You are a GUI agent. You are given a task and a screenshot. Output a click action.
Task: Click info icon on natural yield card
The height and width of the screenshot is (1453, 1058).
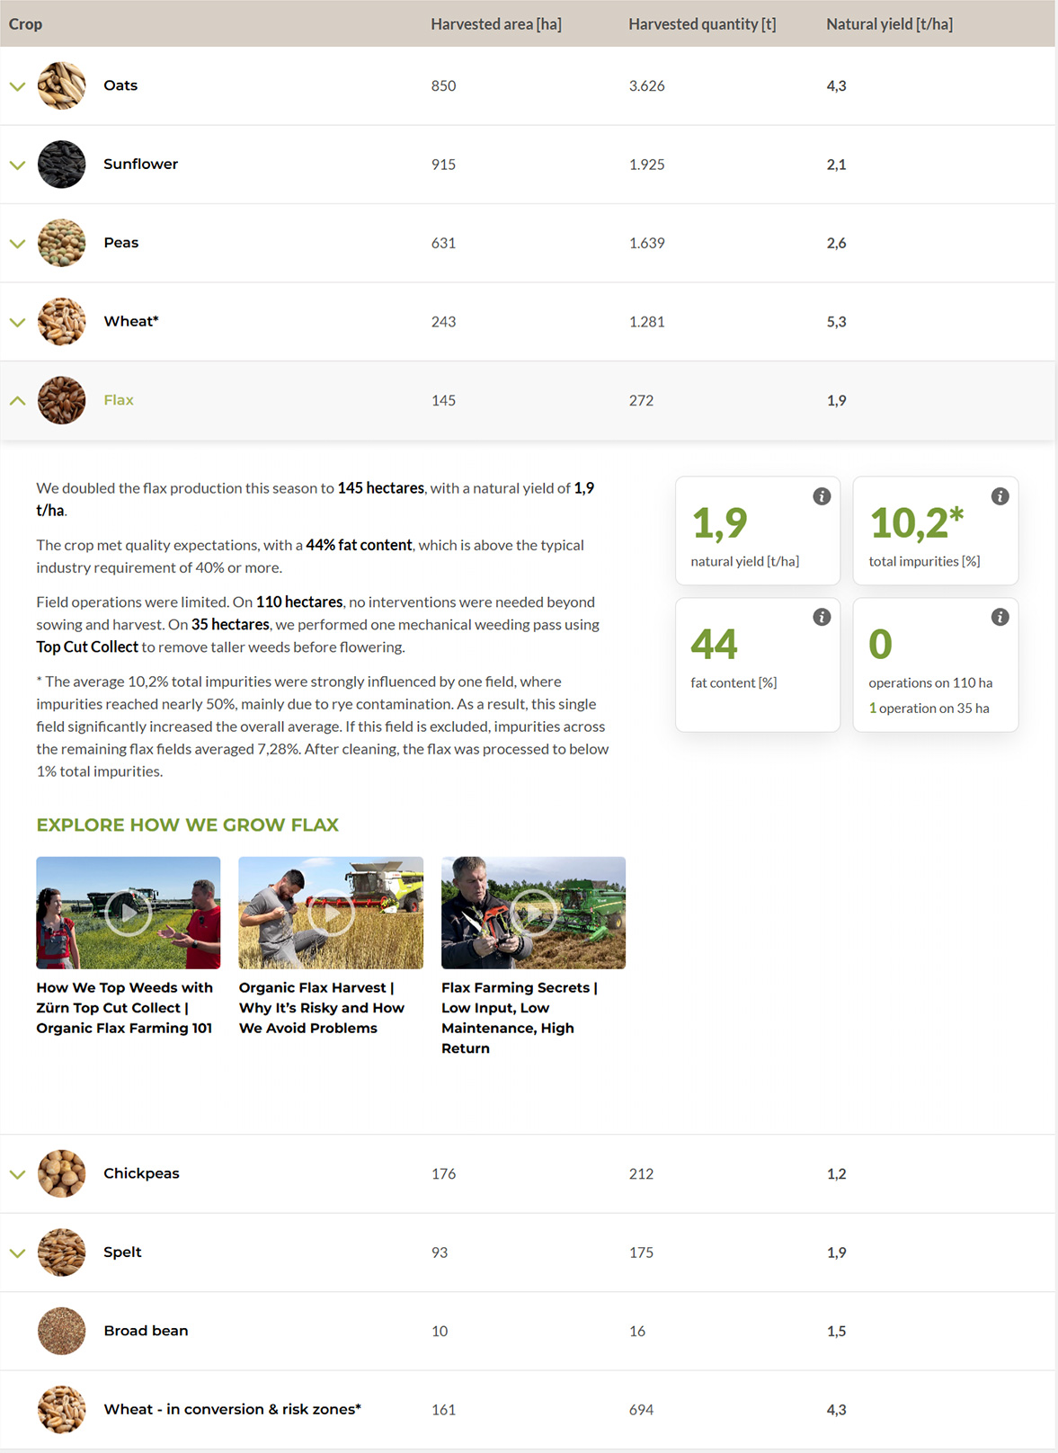tap(822, 496)
